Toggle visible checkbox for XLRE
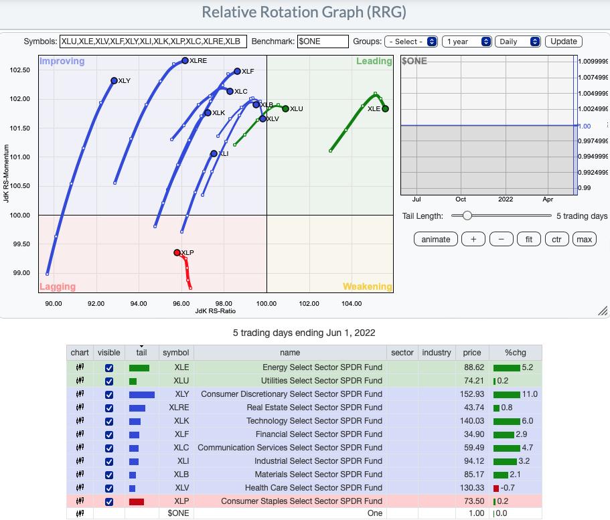610x520 pixels. point(109,408)
